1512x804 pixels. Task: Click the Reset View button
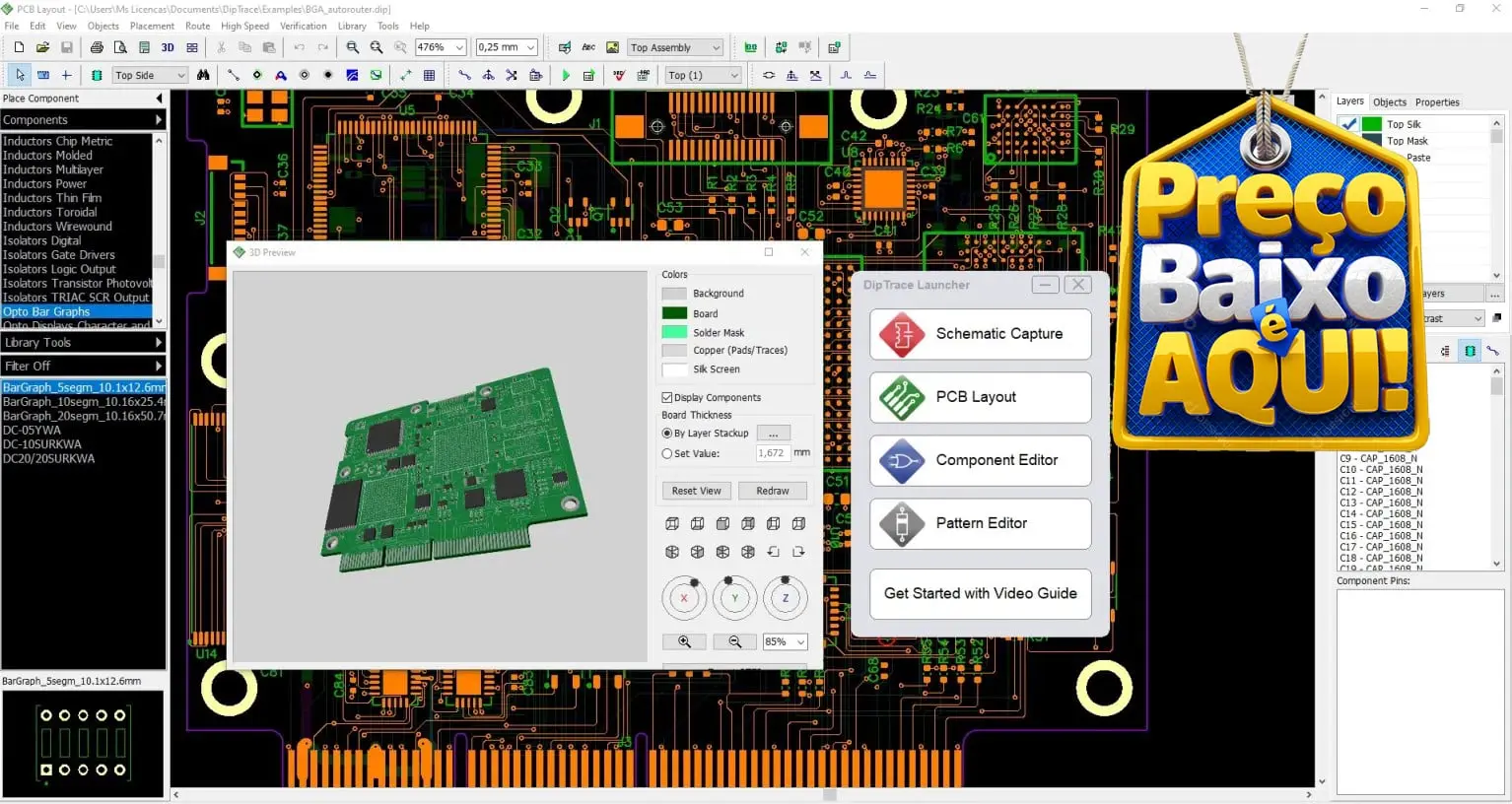(696, 491)
